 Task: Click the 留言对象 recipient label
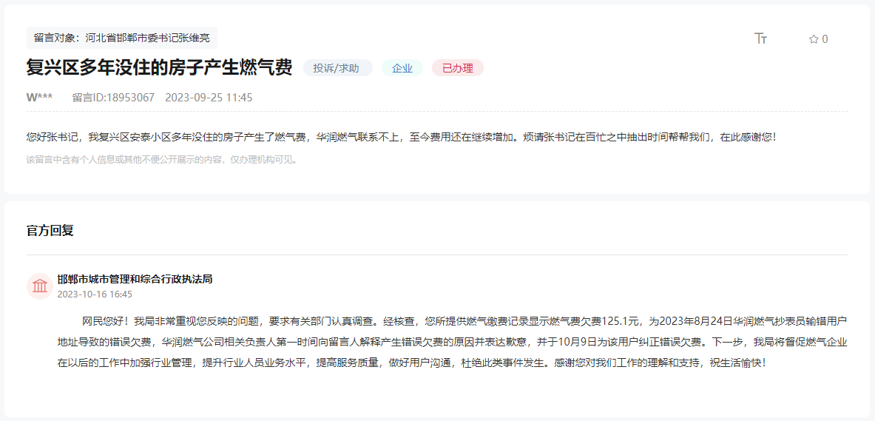(122, 38)
